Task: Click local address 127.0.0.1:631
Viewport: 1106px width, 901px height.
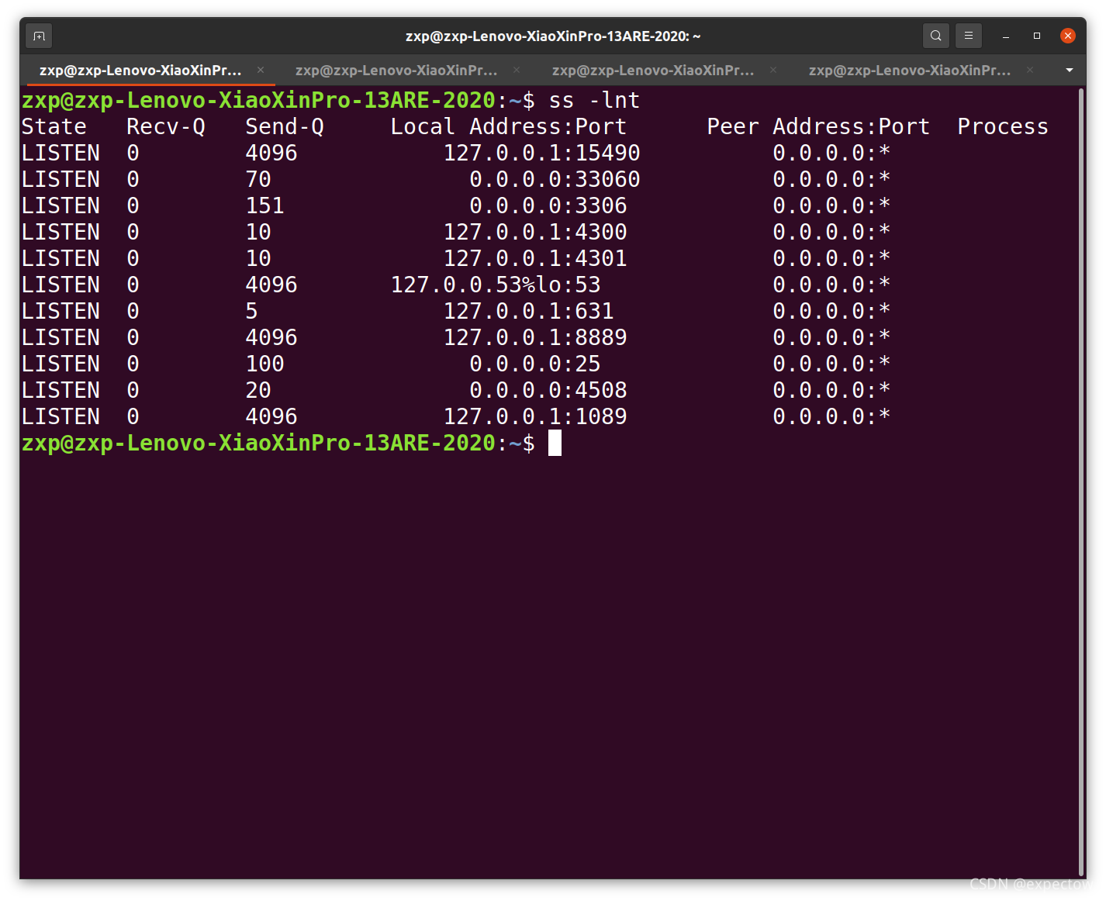Action: (x=528, y=311)
